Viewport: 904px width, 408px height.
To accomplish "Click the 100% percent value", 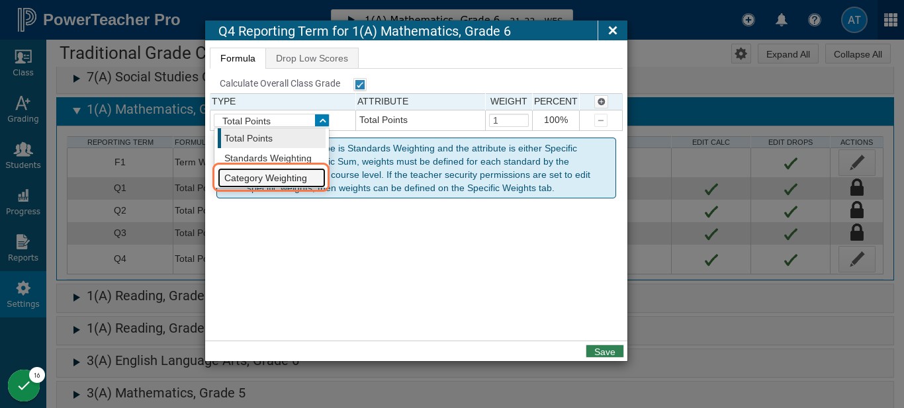I will (555, 120).
